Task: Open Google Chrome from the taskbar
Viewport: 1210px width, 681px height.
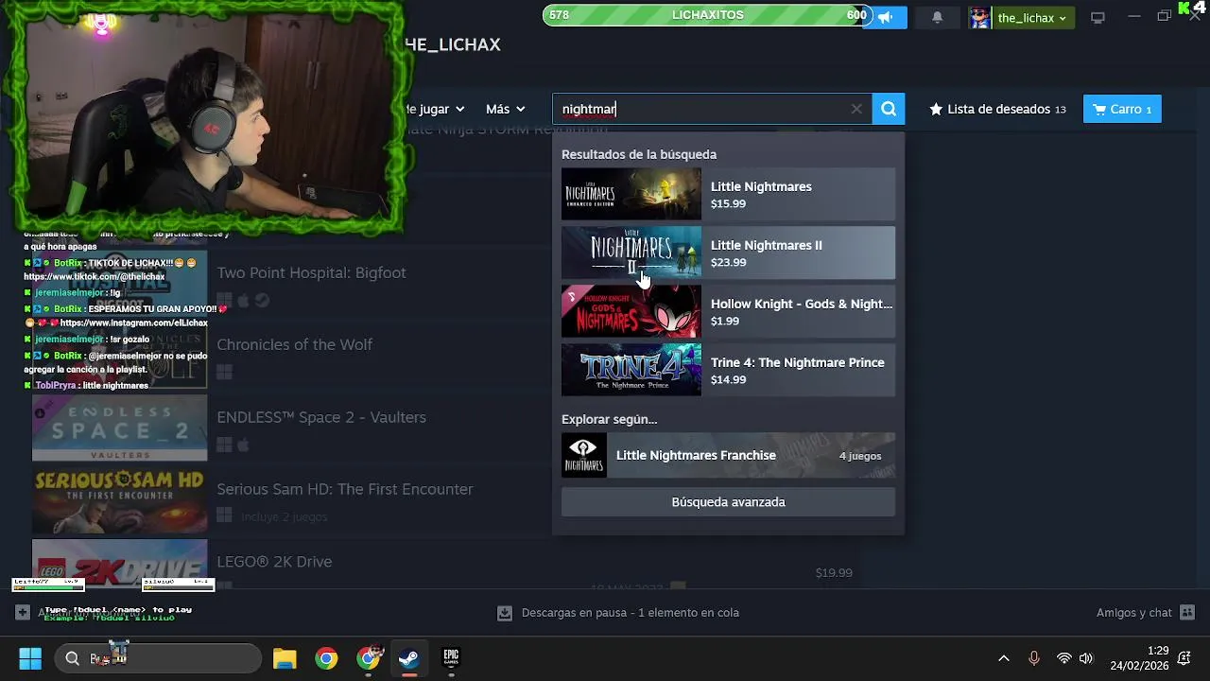Action: [x=326, y=658]
